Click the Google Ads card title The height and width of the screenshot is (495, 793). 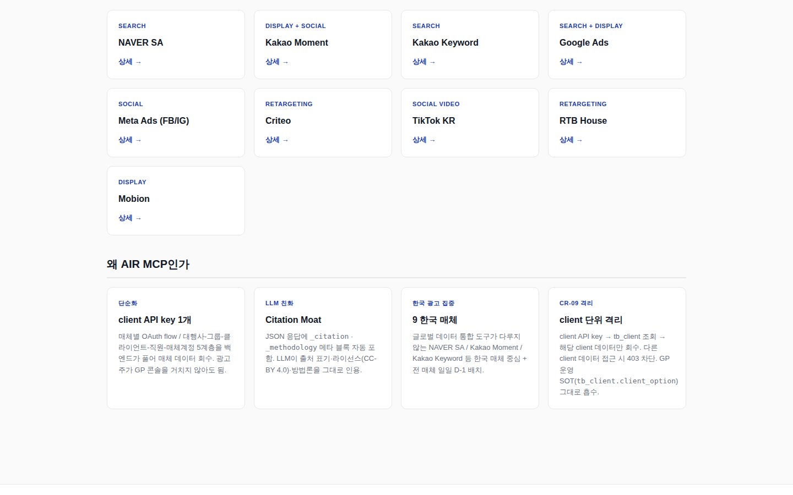[584, 42]
